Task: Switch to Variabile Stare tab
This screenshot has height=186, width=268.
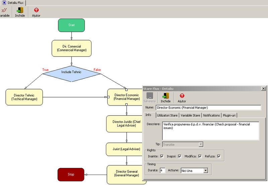Action: click(190, 115)
